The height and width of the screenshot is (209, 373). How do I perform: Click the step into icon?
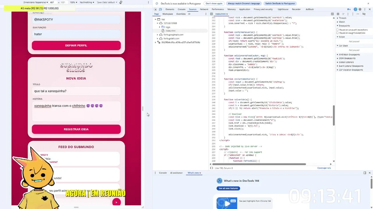[348, 14]
